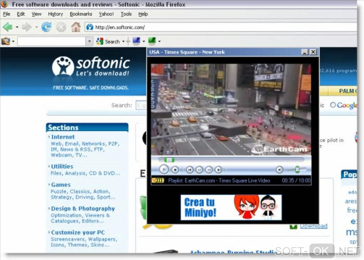The image size is (364, 260).
Task: Select the Google search radio button
Action: (x=333, y=105)
